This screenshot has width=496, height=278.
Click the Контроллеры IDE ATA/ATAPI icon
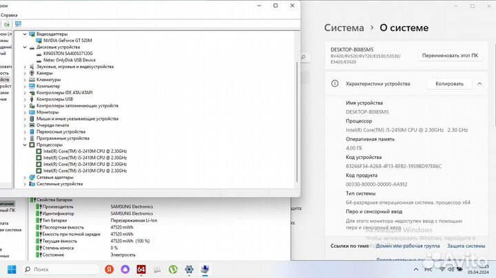(32, 93)
